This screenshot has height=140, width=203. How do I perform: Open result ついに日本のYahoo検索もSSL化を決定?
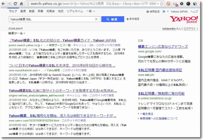(x=62, y=66)
